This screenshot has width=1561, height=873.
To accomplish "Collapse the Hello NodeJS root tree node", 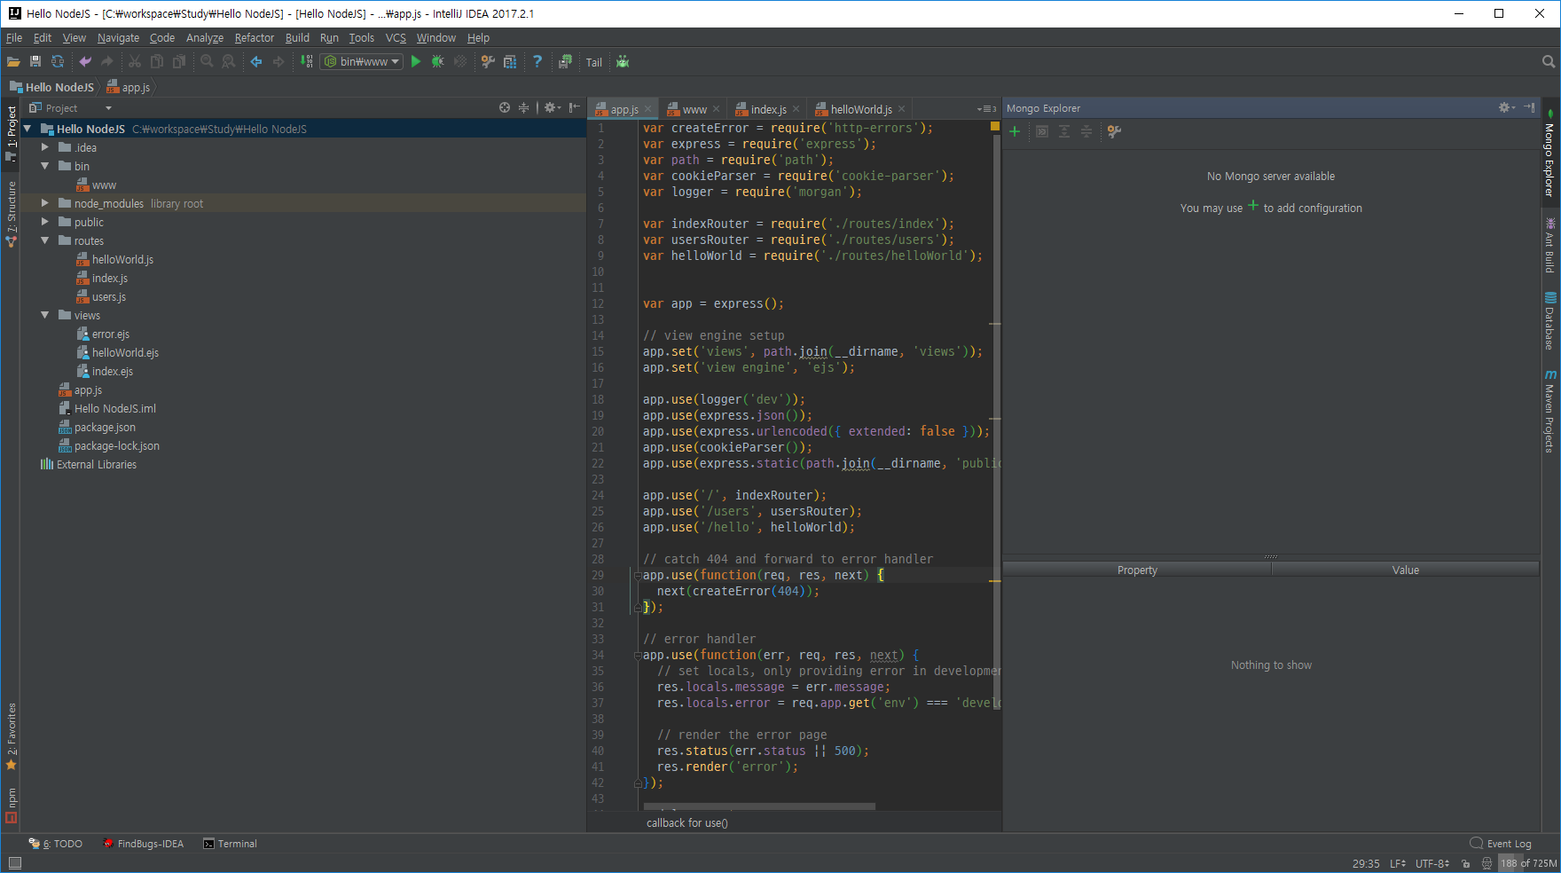I will click(x=27, y=129).
